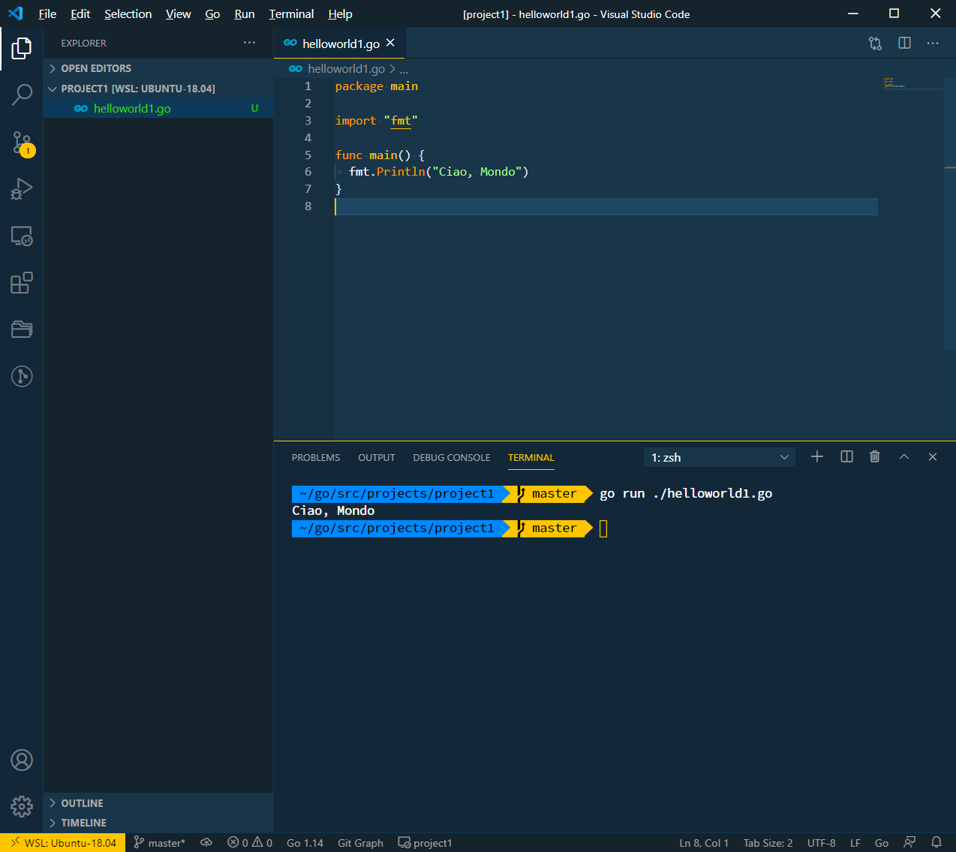Open Source Control with pending change
The height and width of the screenshot is (852, 956).
tap(22, 141)
